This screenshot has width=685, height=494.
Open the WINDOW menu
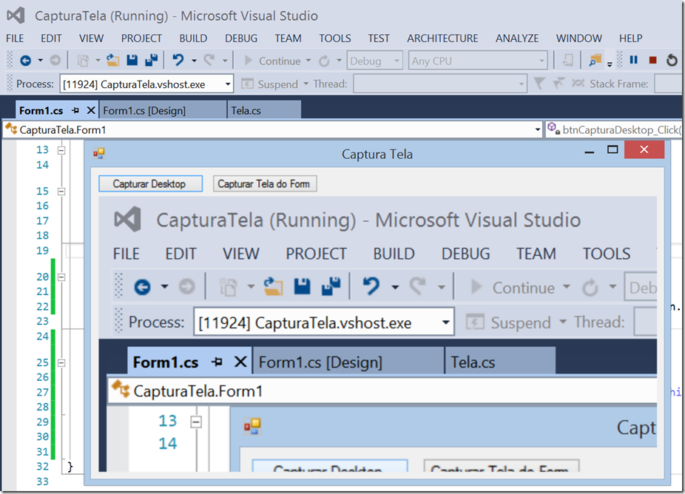578,38
